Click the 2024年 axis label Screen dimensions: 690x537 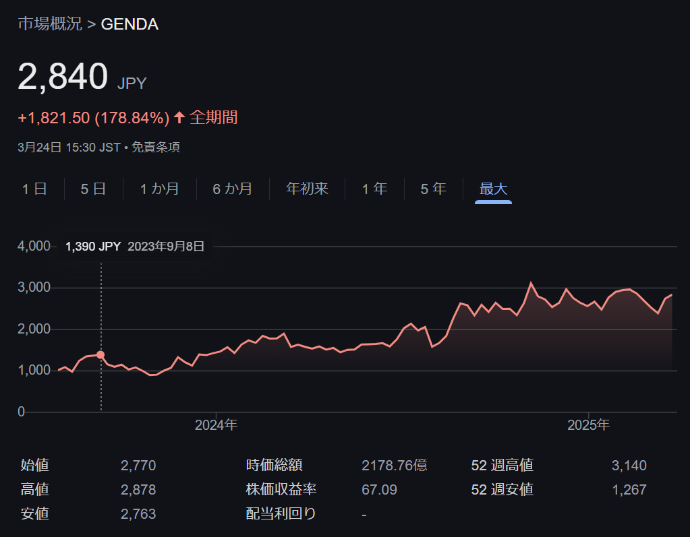[x=216, y=425]
